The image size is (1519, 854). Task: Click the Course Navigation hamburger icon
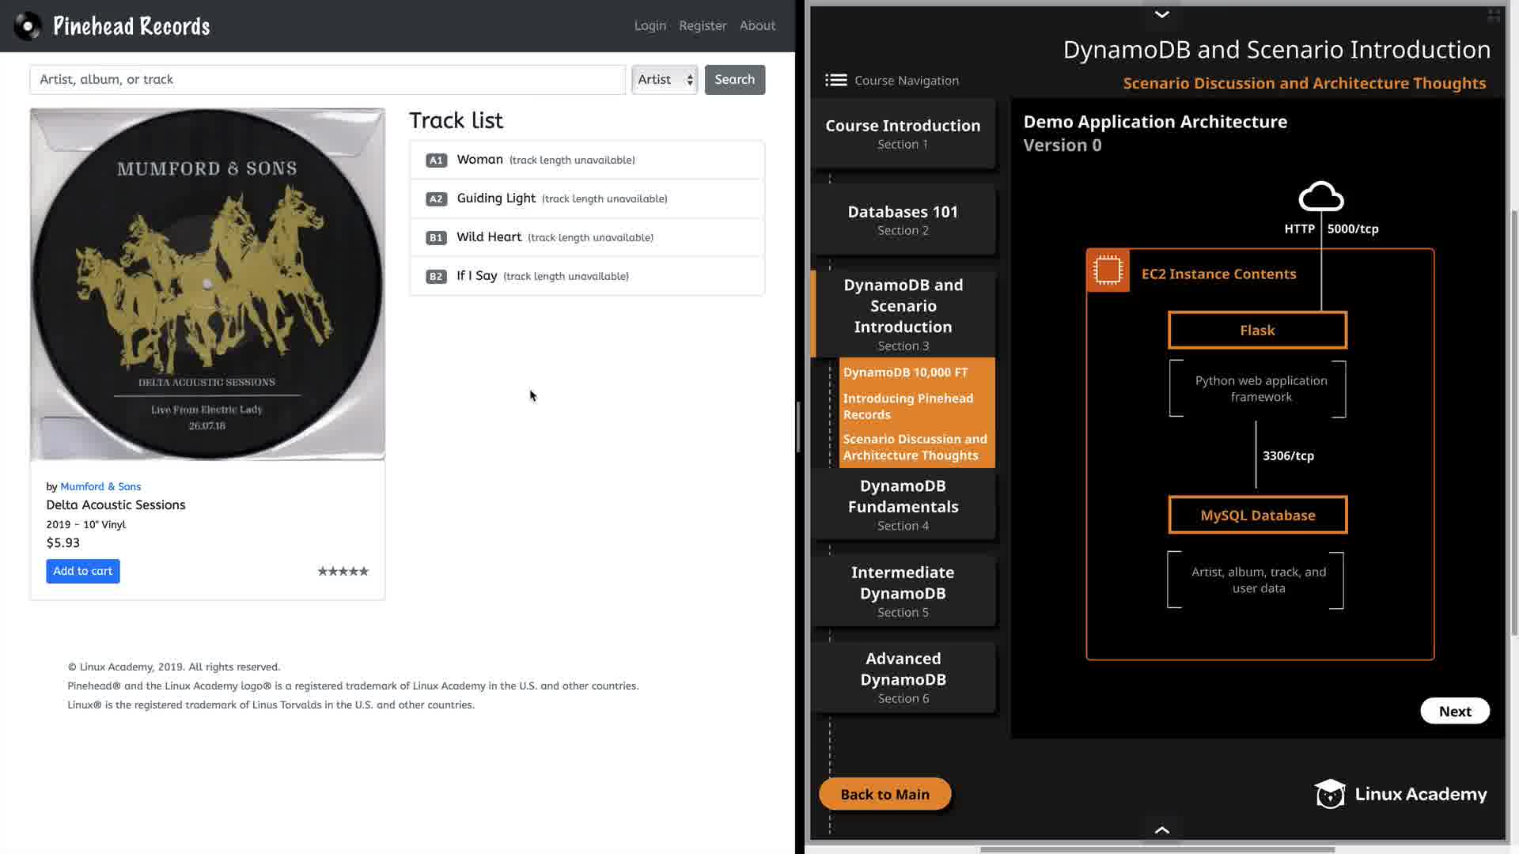tap(835, 80)
